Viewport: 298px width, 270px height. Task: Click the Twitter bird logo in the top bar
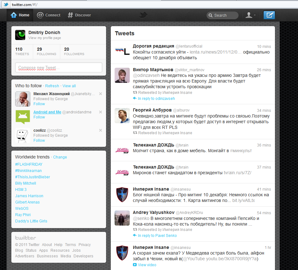coord(143,15)
